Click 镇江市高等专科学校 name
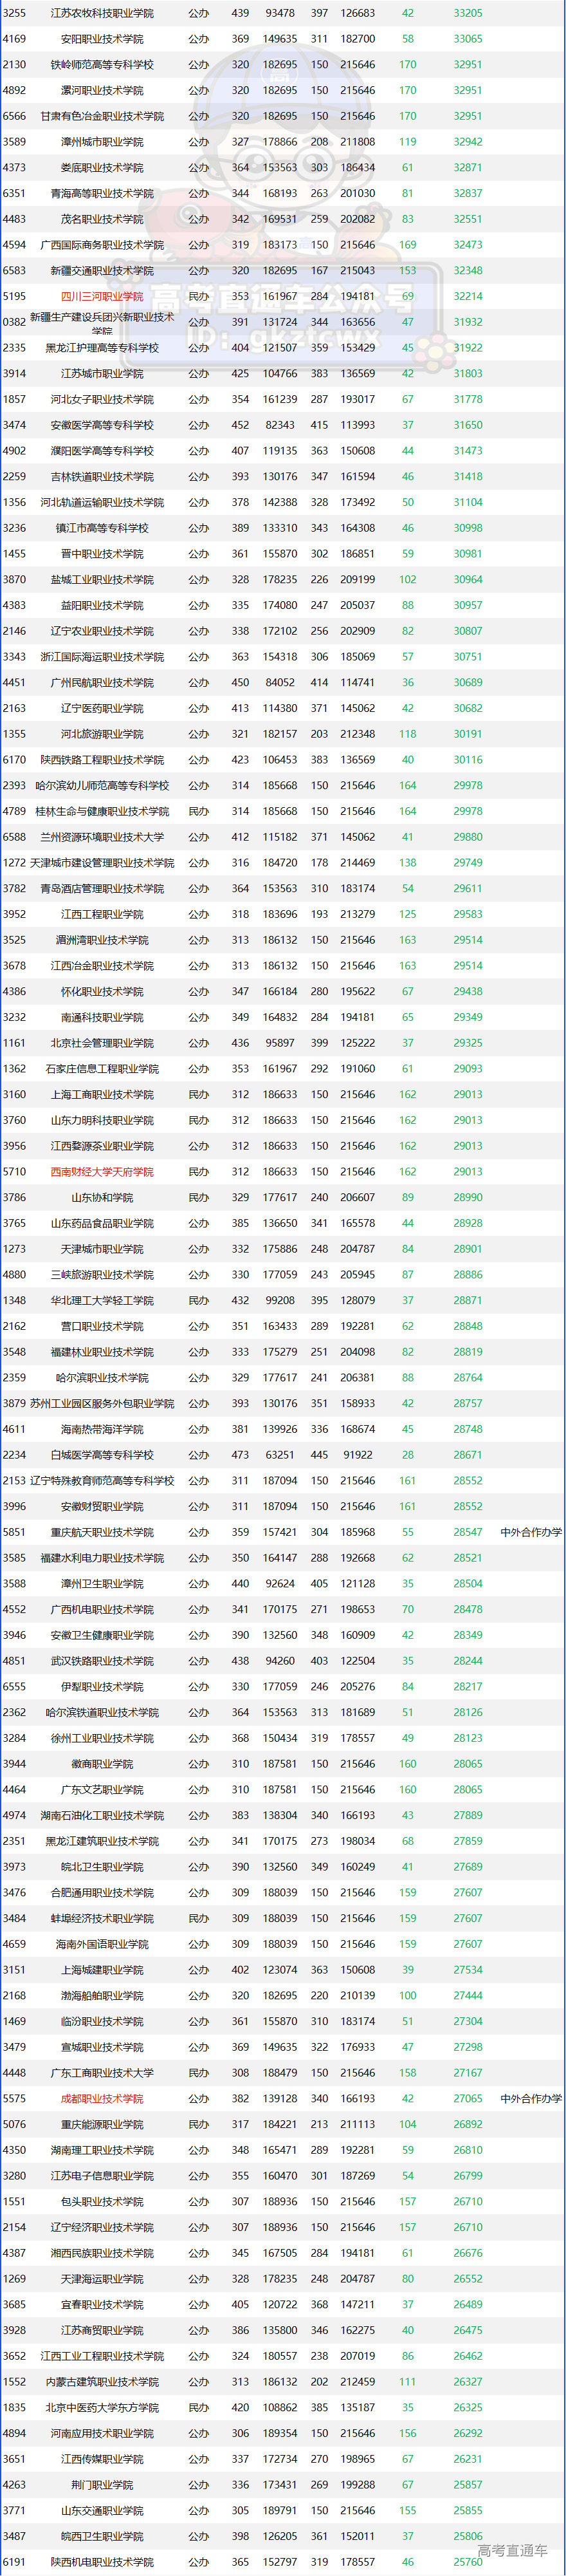 pyautogui.click(x=102, y=528)
